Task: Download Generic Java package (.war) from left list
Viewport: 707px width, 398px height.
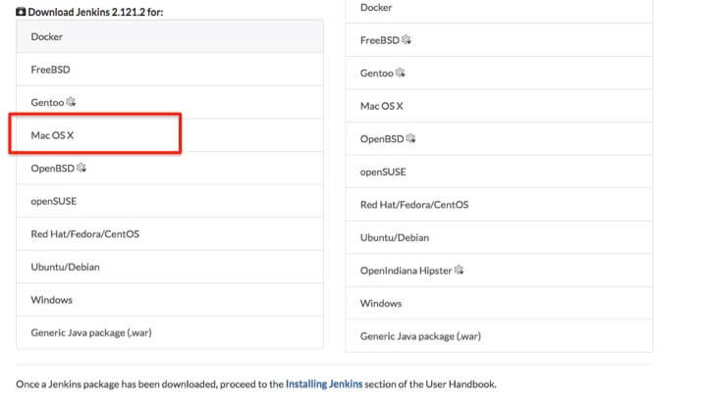Action: [91, 332]
